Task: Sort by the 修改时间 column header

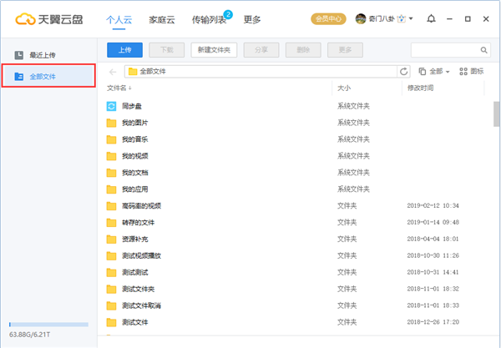Action: coord(420,88)
